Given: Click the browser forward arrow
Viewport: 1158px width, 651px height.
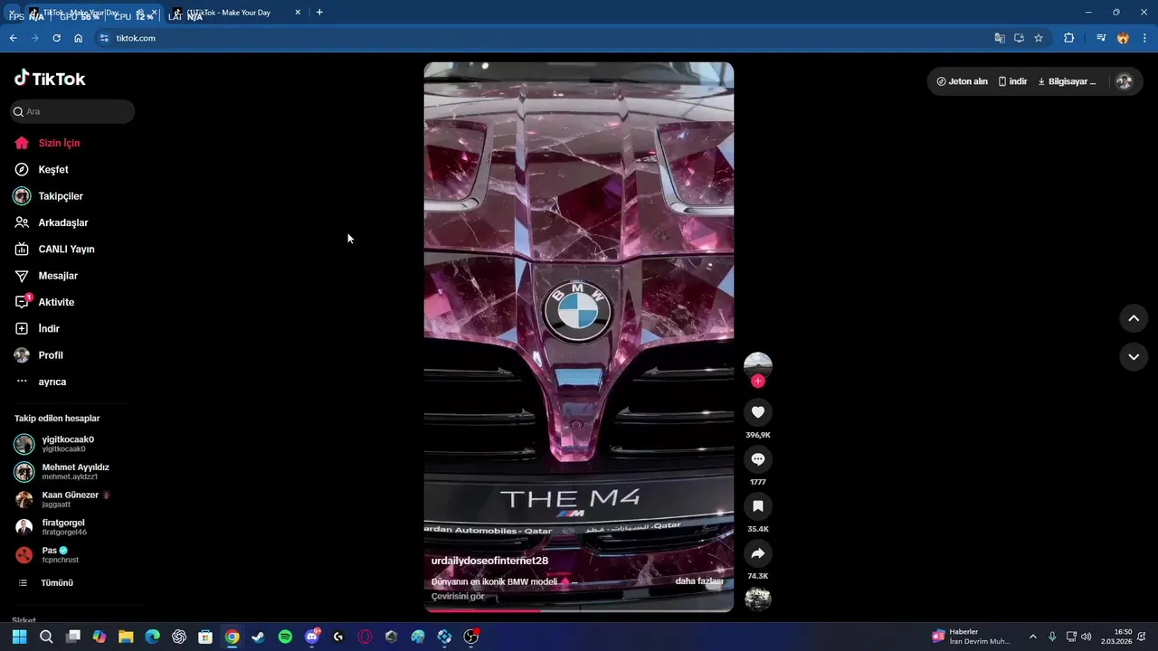Looking at the screenshot, I should pos(34,38).
